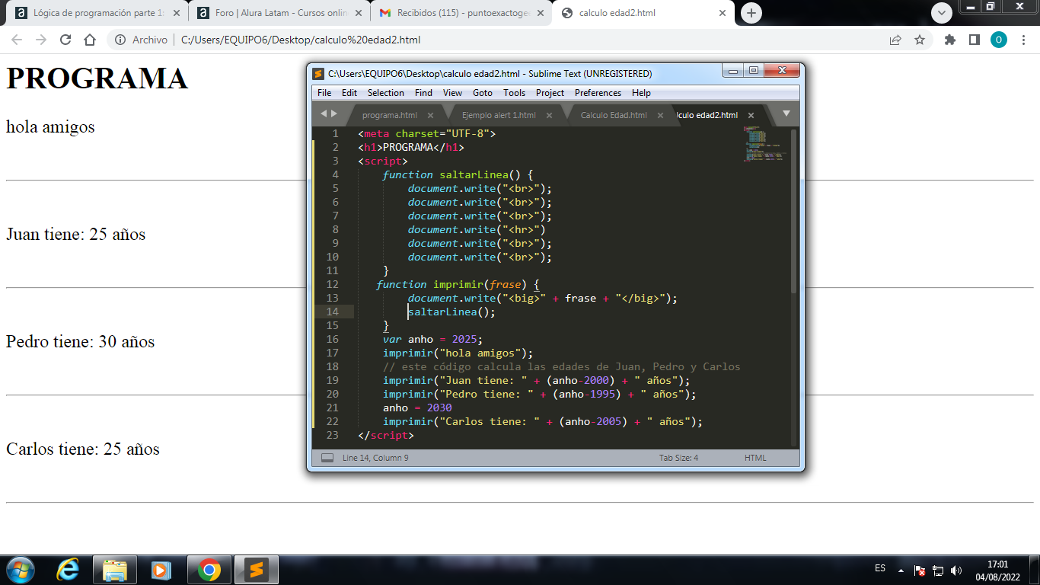This screenshot has height=585, width=1040.
Task: Open Windows Explorer folder from taskbar
Action: coord(115,570)
